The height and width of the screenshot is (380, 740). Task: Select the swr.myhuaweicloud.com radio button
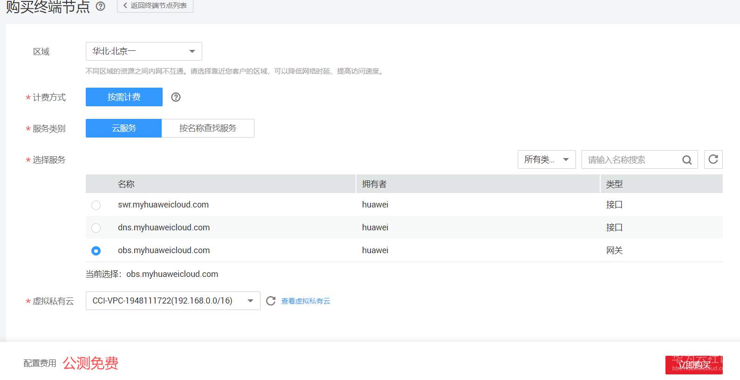96,205
